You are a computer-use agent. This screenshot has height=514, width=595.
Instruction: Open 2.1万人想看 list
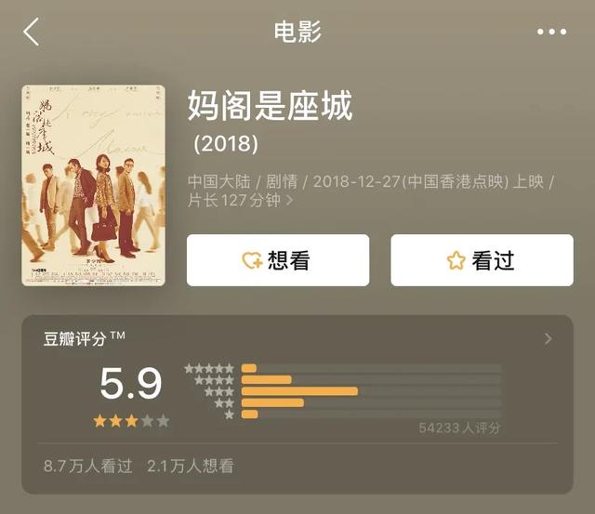pos(190,467)
